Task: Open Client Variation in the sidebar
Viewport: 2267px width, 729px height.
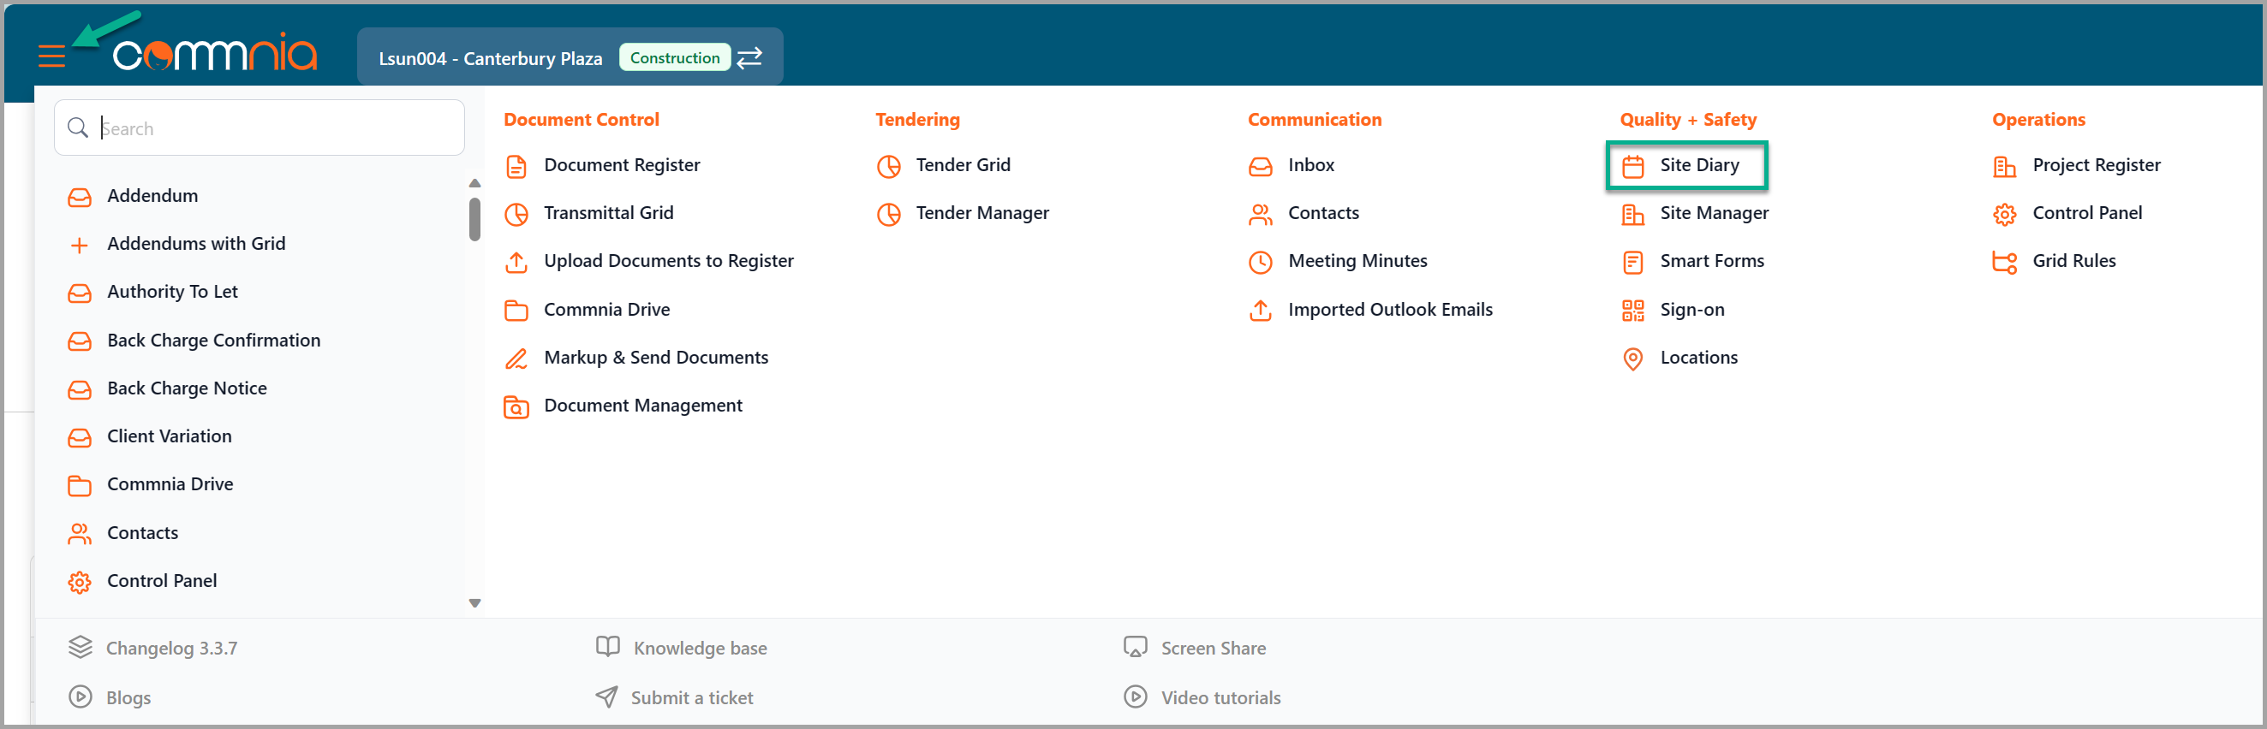Action: tap(169, 437)
